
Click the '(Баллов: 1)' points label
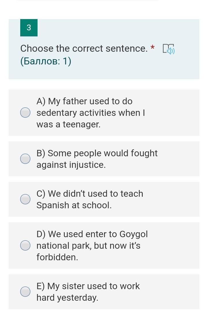[x=46, y=61]
